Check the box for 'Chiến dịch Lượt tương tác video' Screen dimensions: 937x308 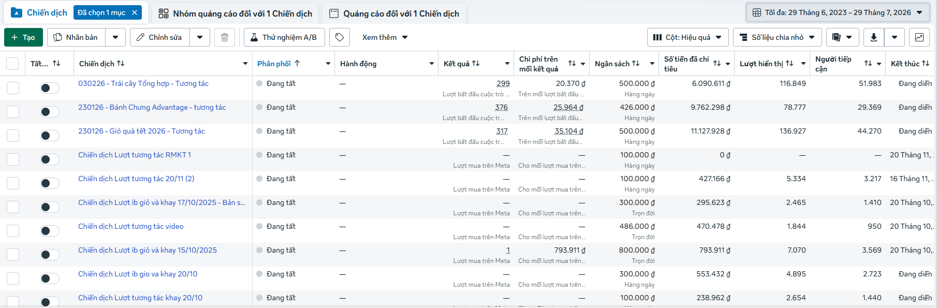(13, 231)
